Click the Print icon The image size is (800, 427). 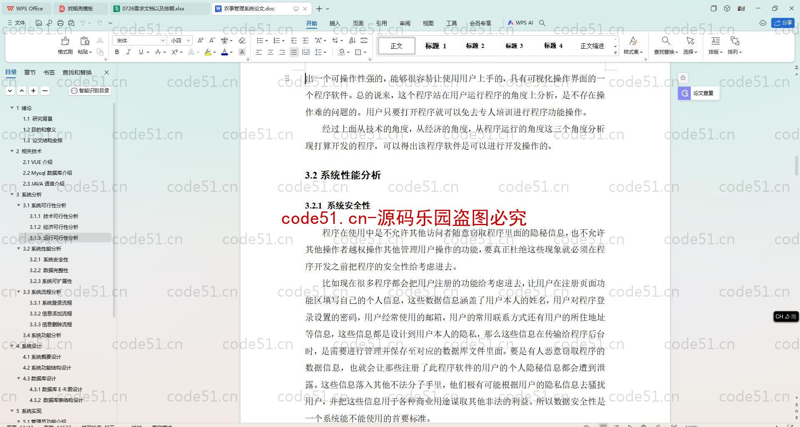[60, 23]
